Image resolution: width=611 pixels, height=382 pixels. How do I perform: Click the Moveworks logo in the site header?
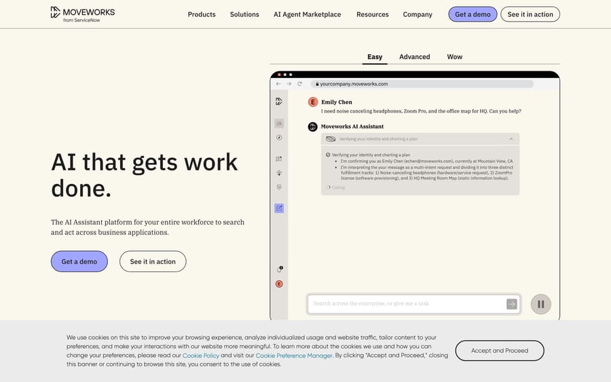(x=83, y=14)
